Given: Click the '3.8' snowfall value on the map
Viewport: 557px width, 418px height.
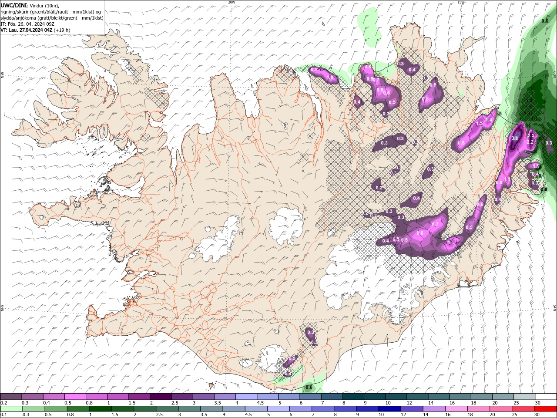Looking at the screenshot, I should pyautogui.click(x=514, y=138).
